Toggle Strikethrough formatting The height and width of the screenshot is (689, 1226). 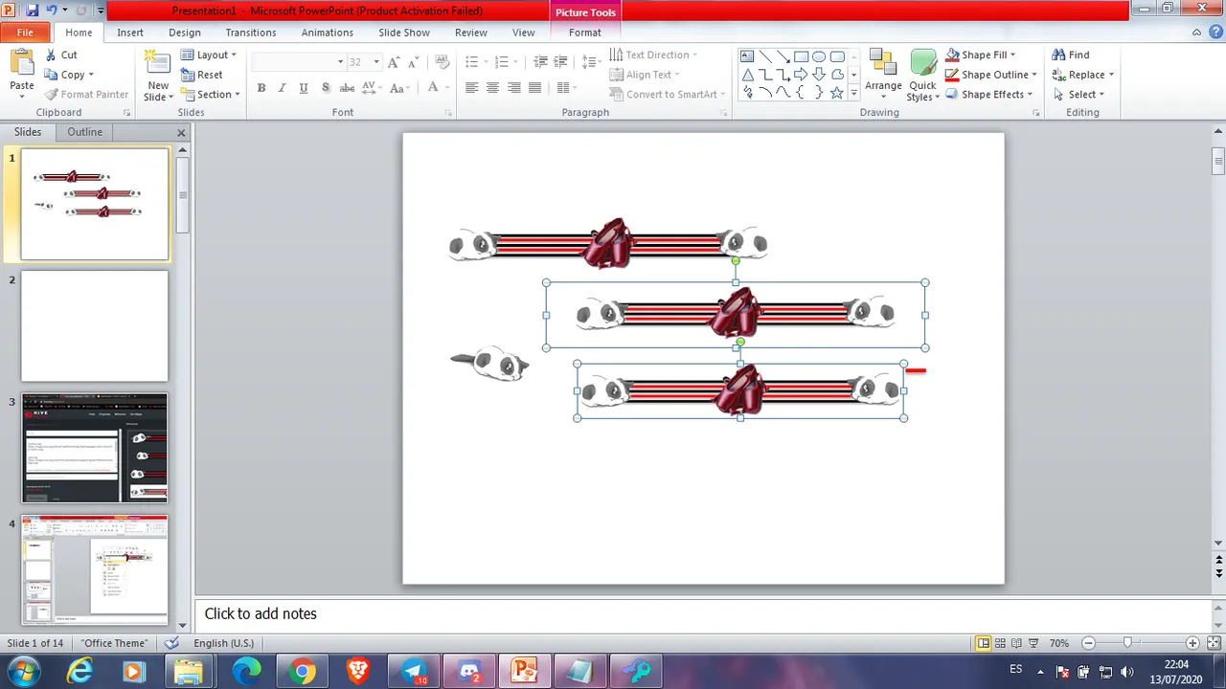point(347,88)
